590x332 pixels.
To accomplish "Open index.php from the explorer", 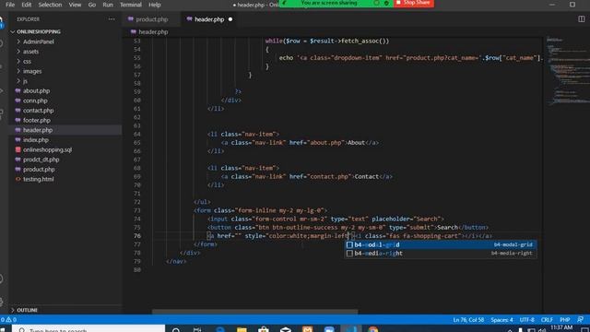I will click(36, 139).
